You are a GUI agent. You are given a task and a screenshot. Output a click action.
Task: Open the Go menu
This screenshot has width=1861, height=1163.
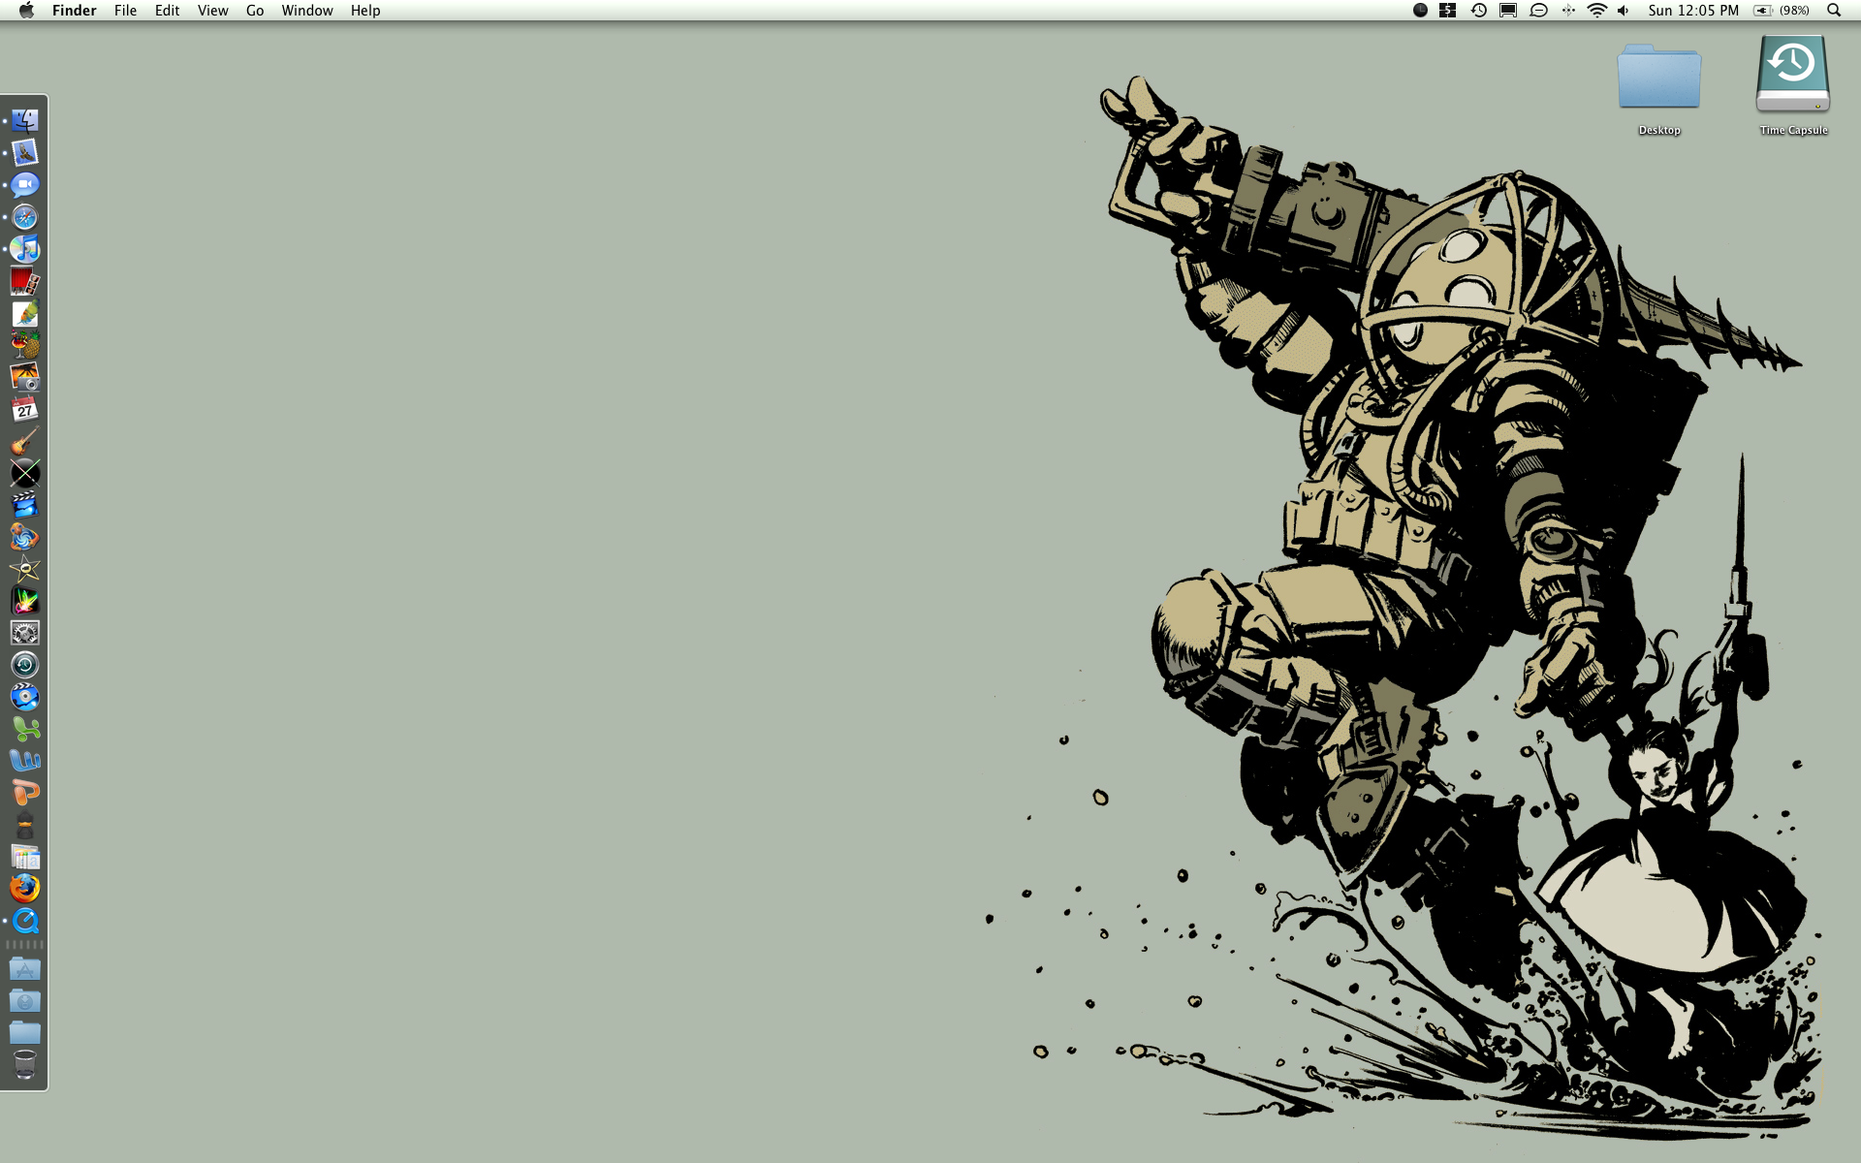click(255, 11)
